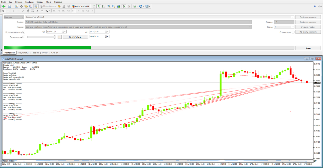Zoom in the chart with plus magnifier
Viewport: 323px width, 168px height.
click(x=109, y=6)
